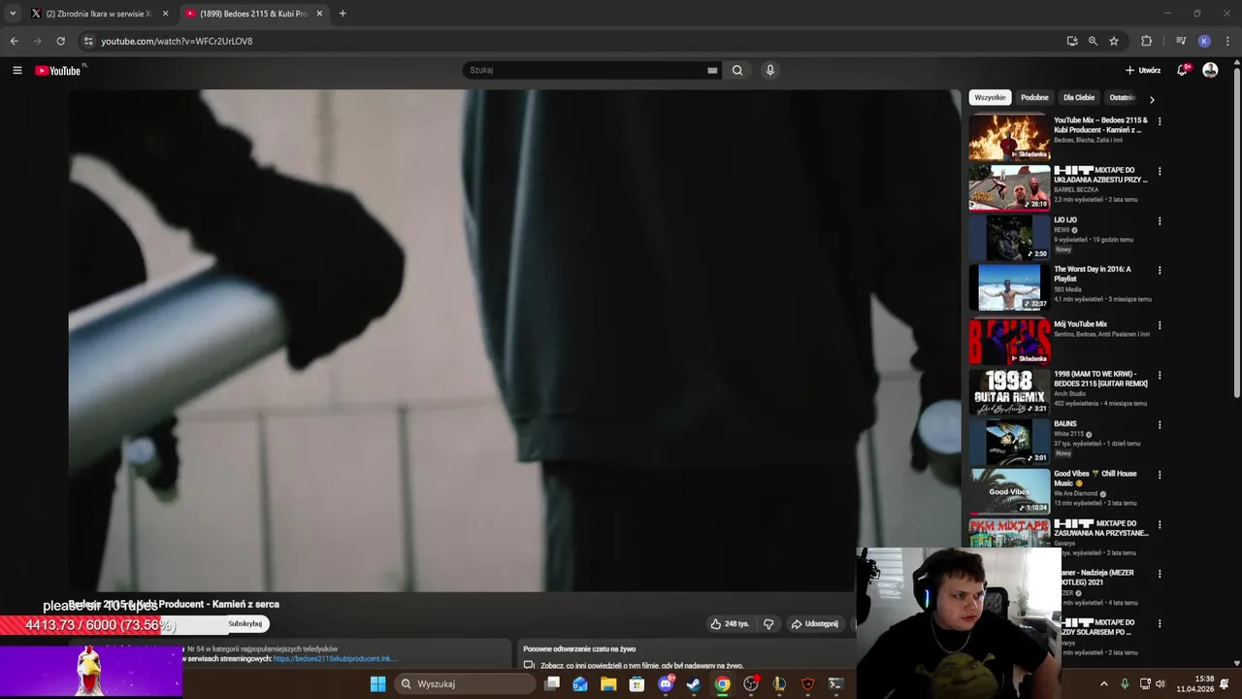Viewport: 1242px width, 699px height.
Task: Open the YouTube hamburger guide menu
Action: pos(16,70)
